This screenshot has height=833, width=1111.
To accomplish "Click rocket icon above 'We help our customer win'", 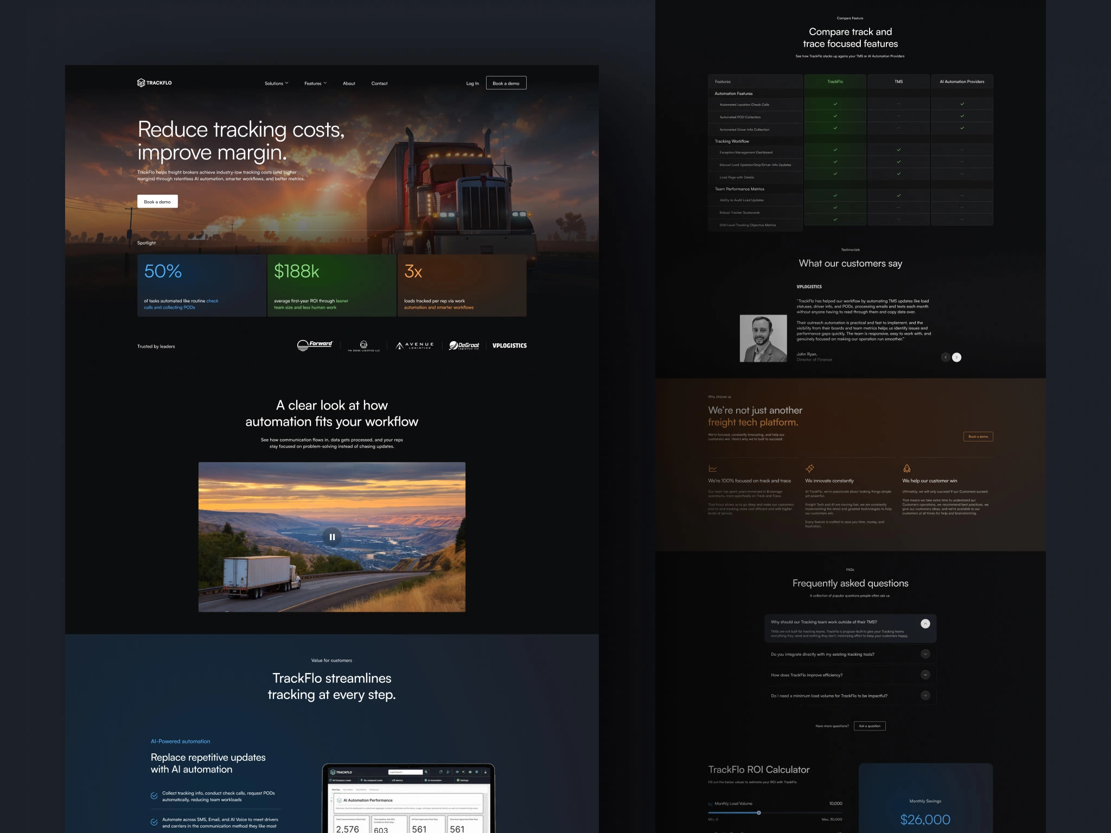I will (x=906, y=469).
